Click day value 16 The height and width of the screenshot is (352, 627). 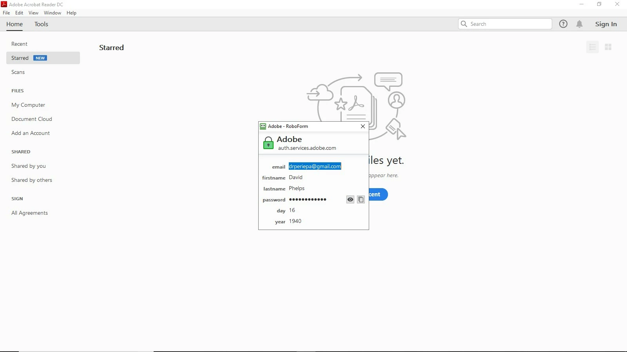[x=292, y=210]
